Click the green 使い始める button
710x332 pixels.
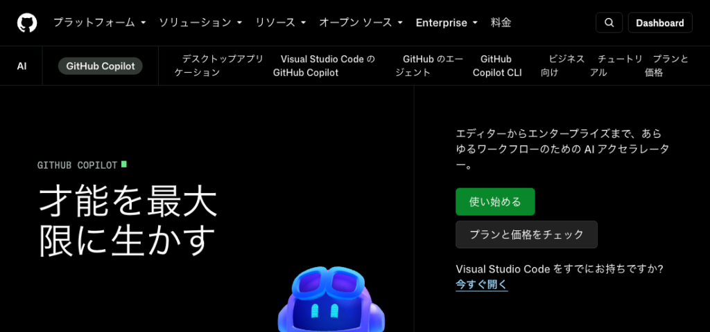[495, 202]
